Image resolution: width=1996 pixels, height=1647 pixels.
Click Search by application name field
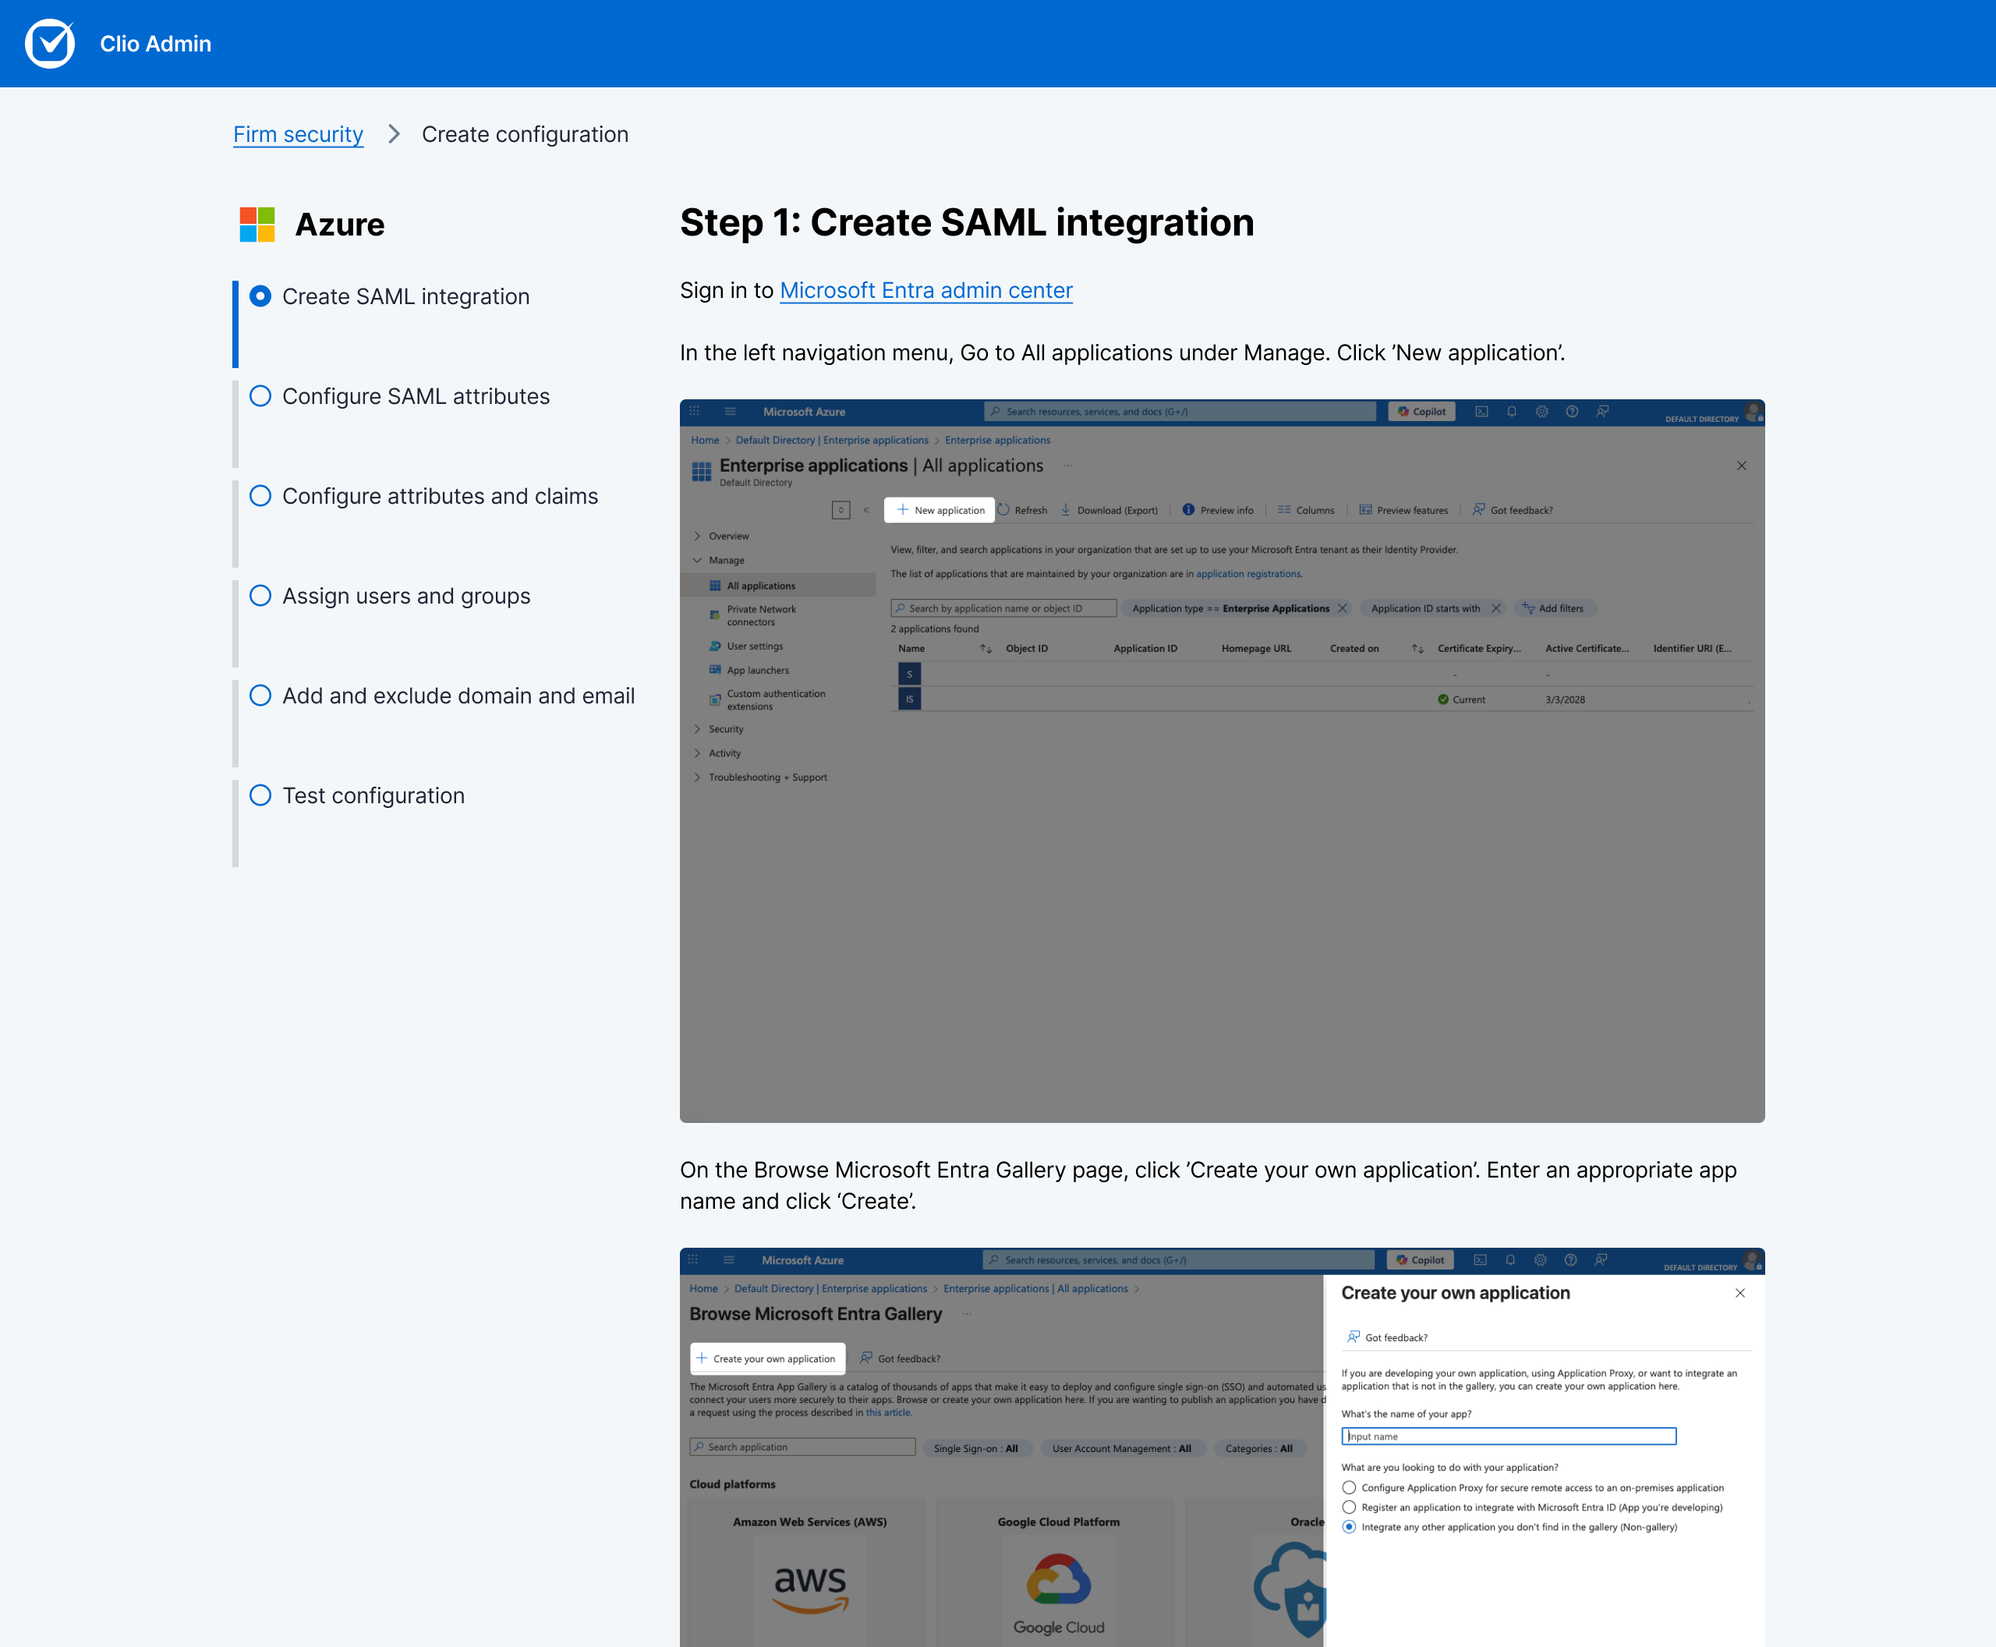click(x=1003, y=608)
